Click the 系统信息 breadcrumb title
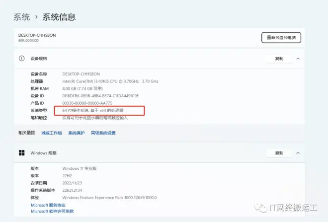Screen dimensions: 328x222 tap(59, 17)
